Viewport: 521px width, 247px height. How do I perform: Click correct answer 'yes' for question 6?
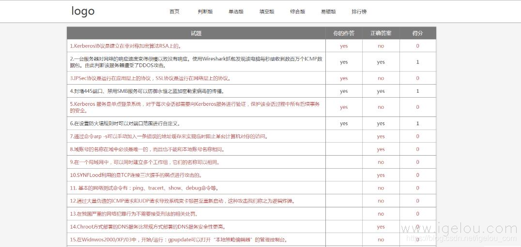point(381,123)
